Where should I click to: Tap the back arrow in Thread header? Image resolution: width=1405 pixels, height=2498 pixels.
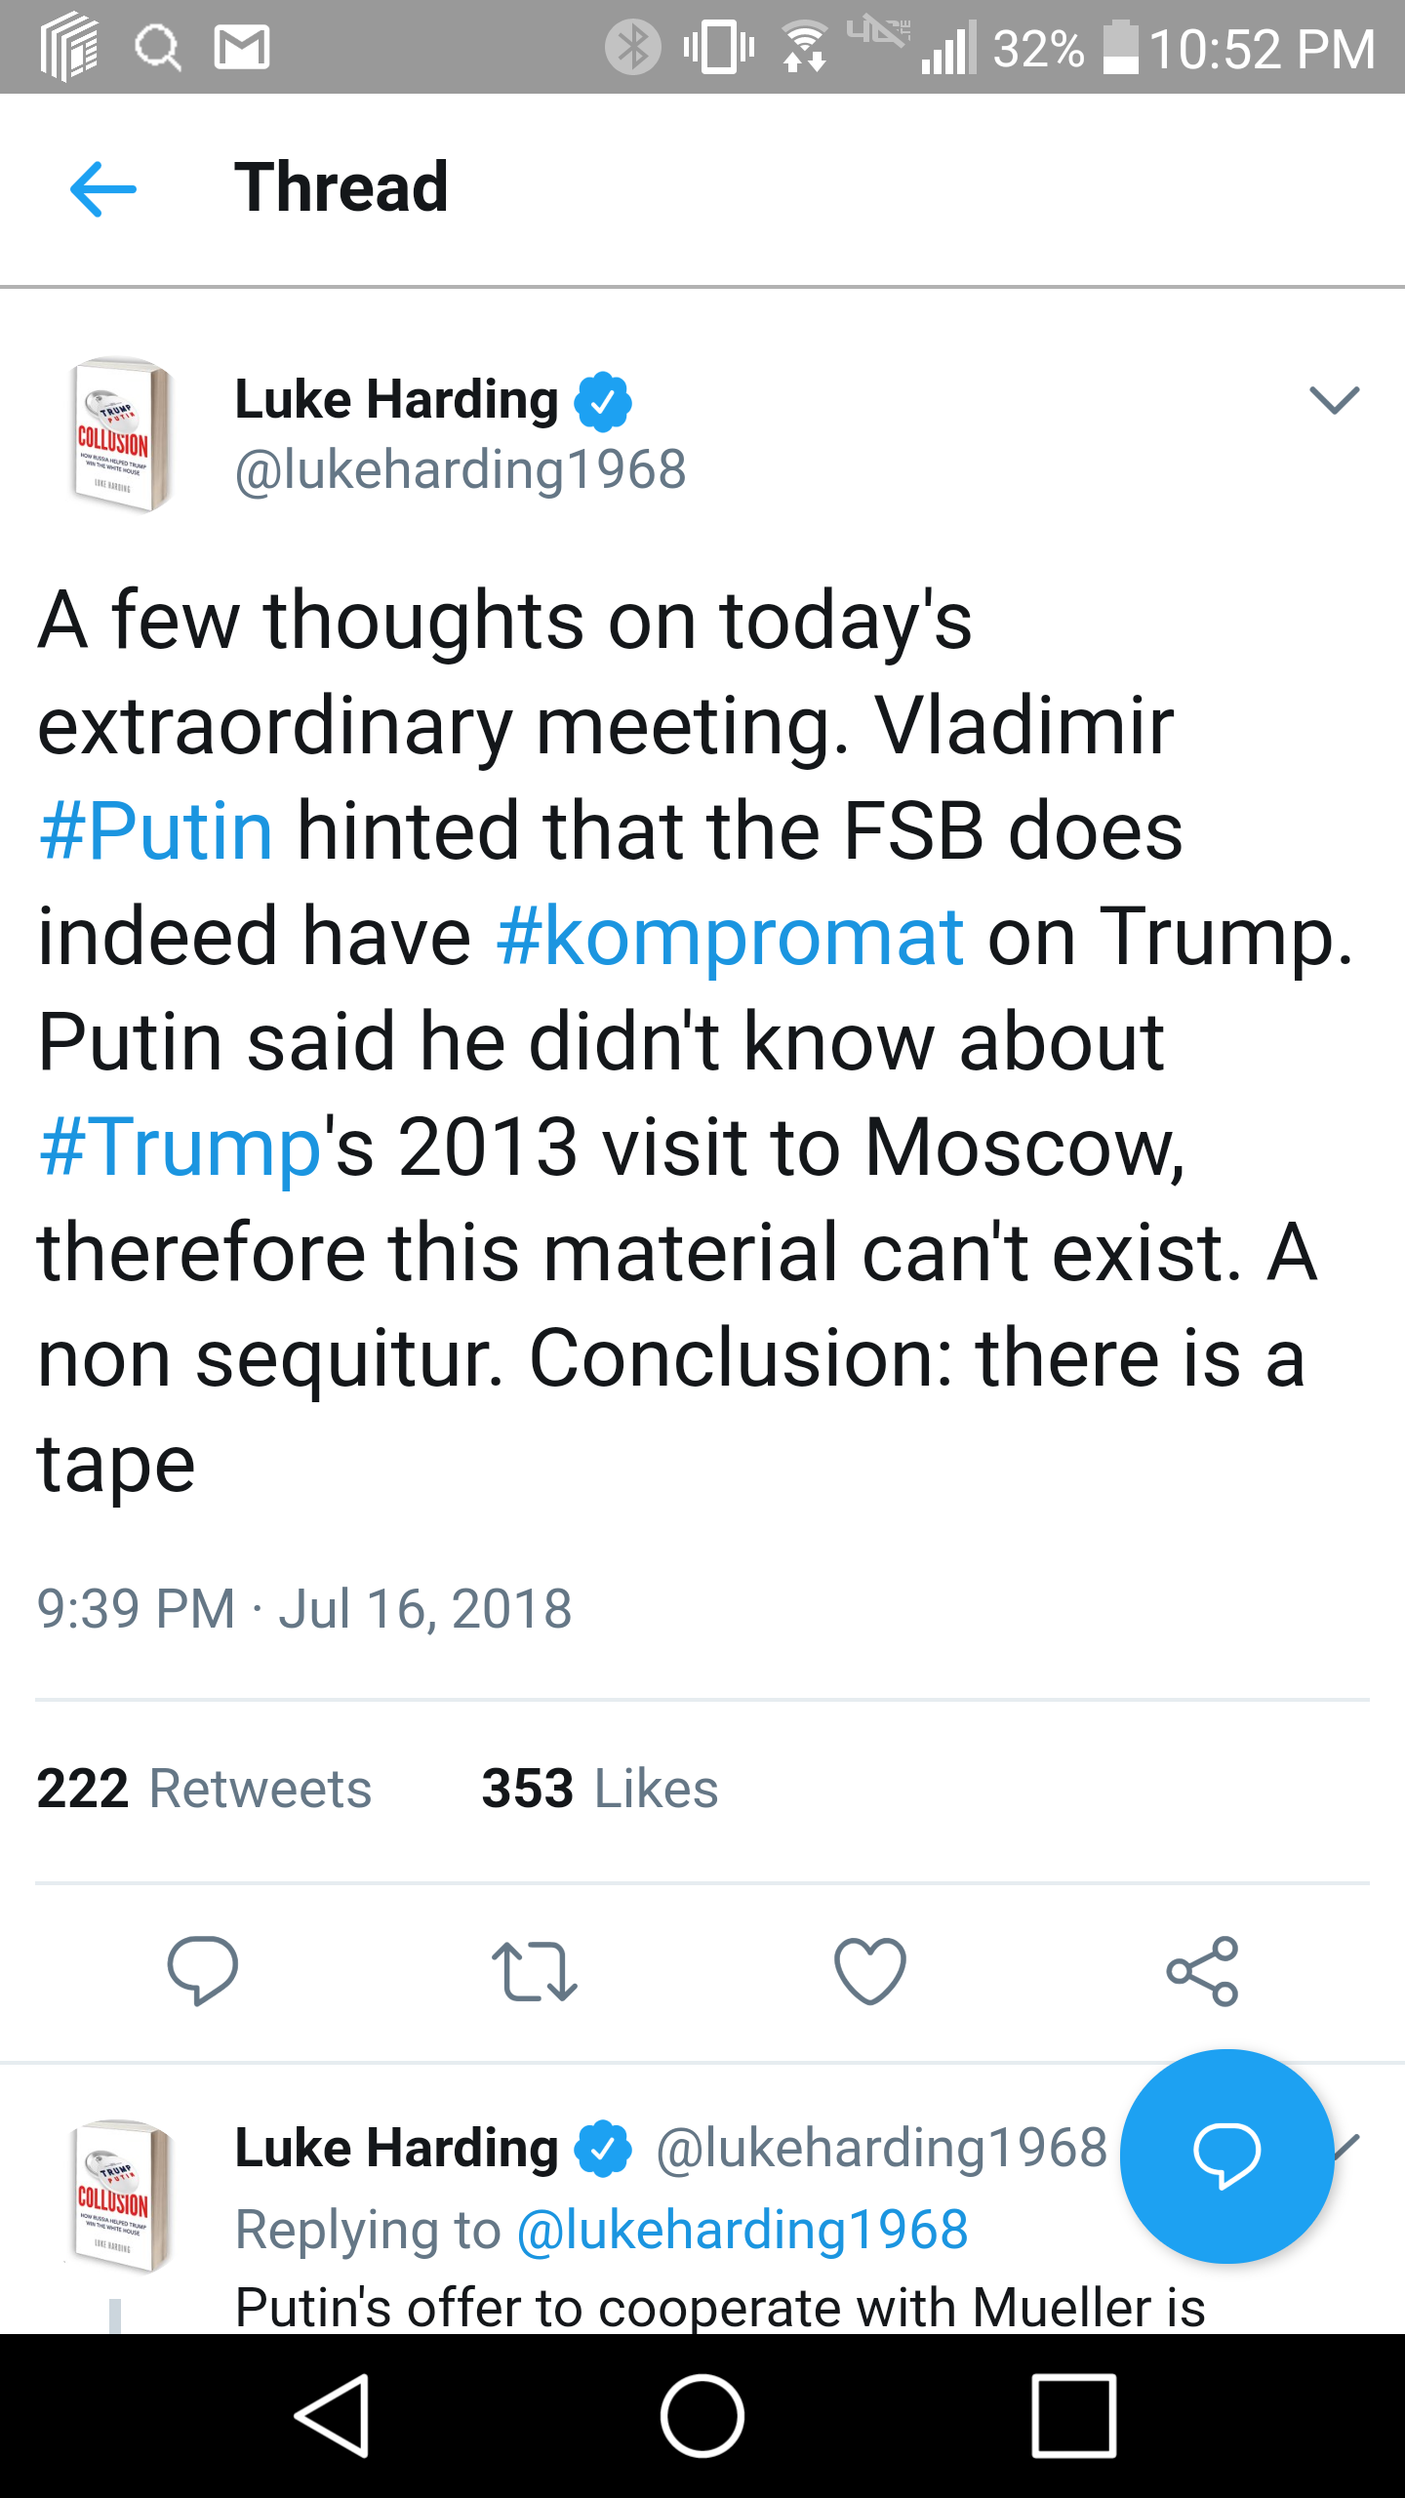point(103,188)
